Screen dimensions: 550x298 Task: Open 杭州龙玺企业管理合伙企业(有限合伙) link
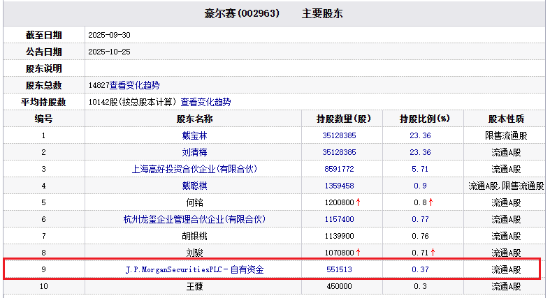(x=195, y=219)
